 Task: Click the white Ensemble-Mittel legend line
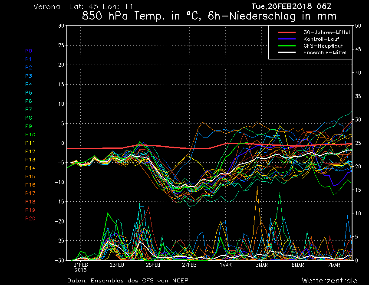[287, 52]
